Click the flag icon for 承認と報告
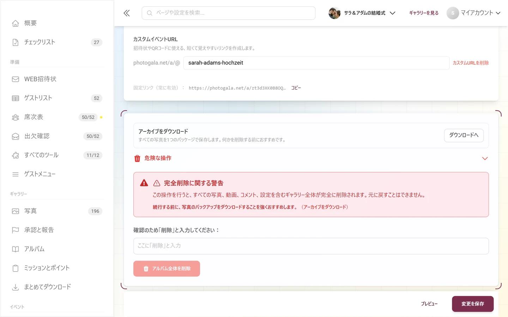 (x=16, y=230)
